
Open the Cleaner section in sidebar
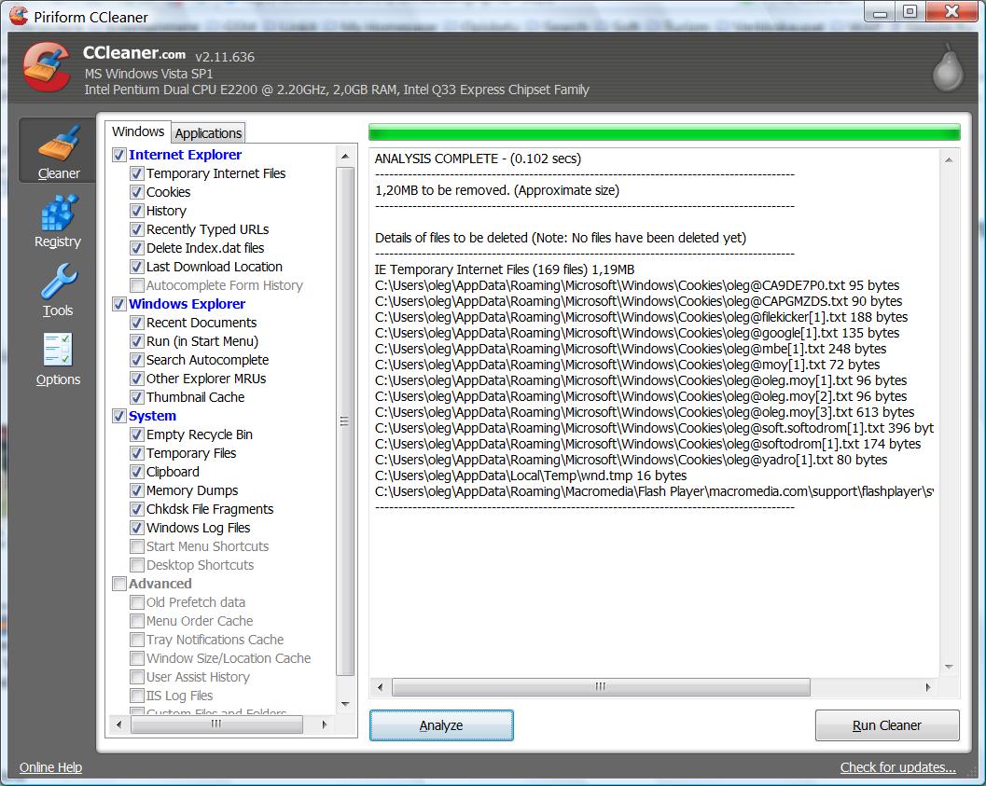coord(58,151)
